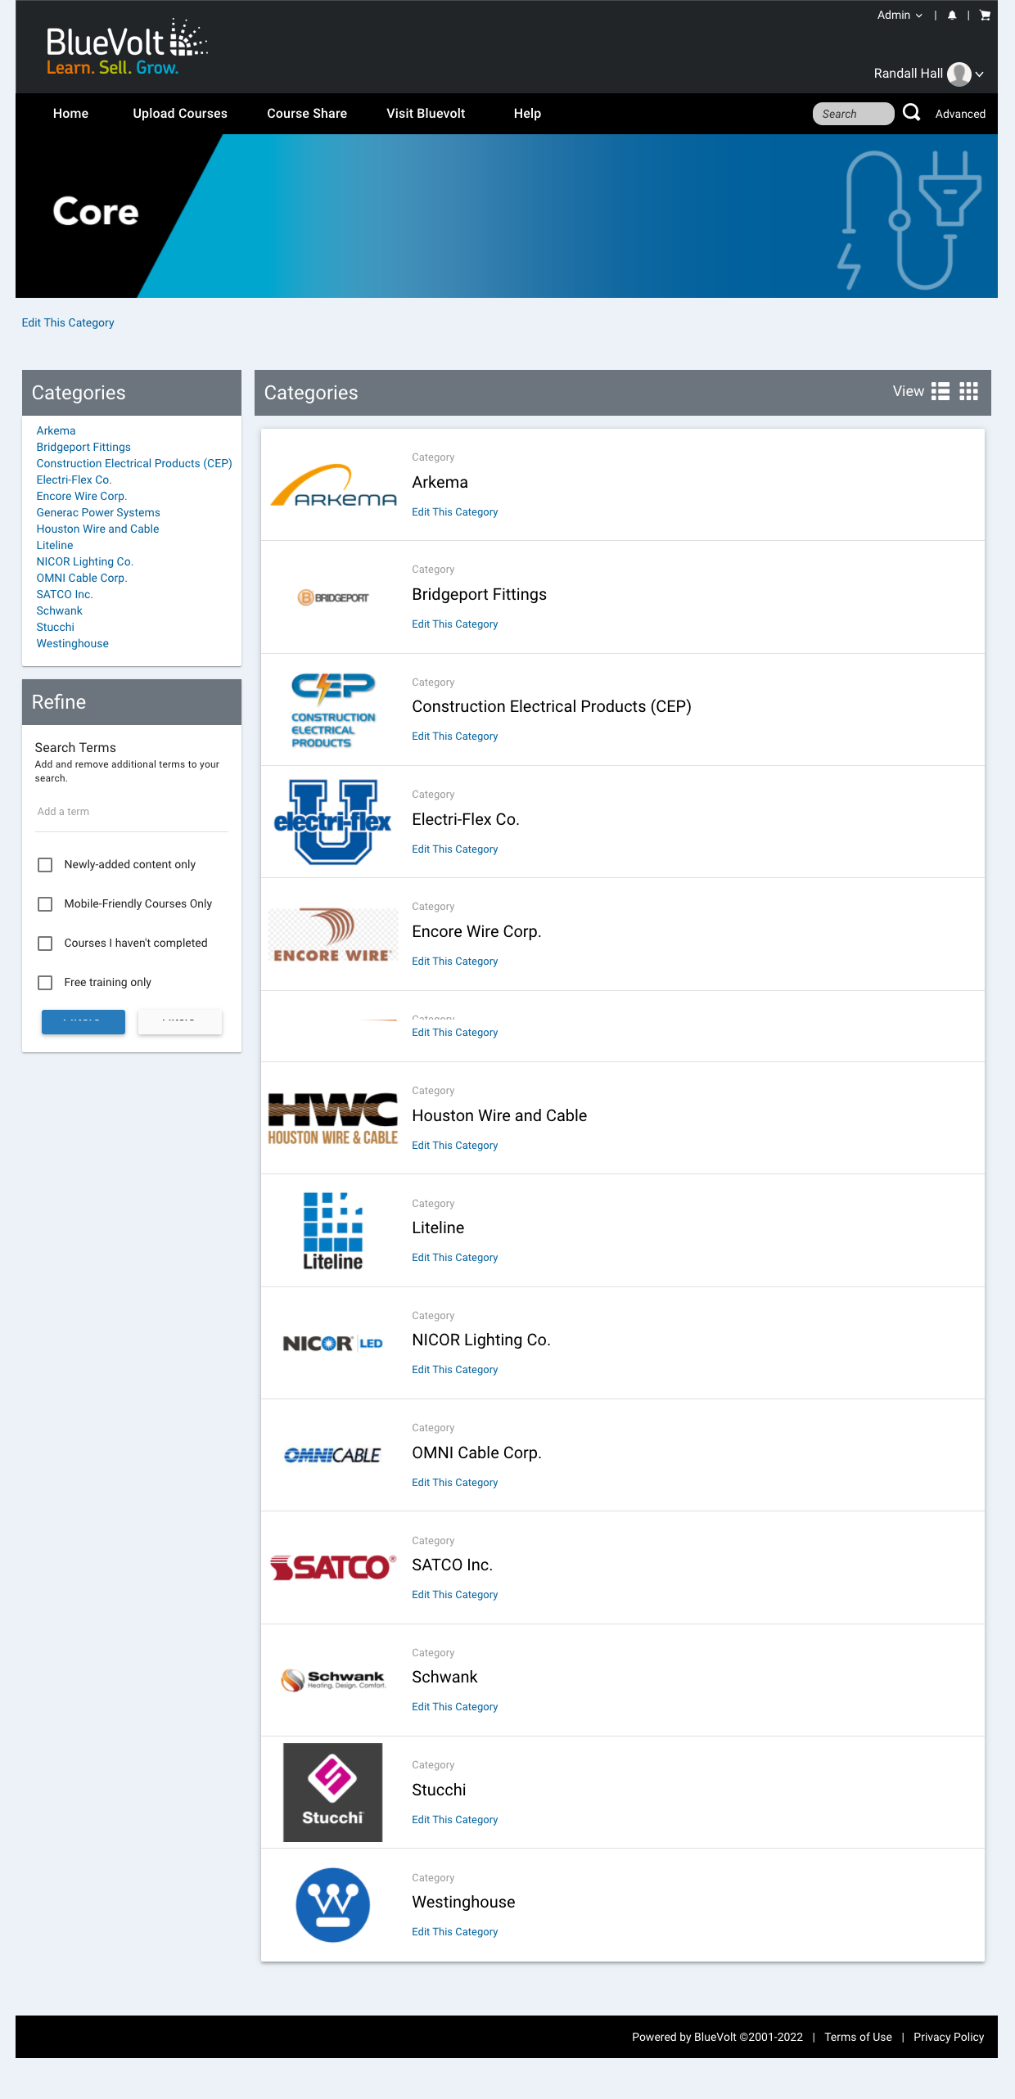Image resolution: width=1015 pixels, height=2099 pixels.
Task: Toggle Free training only checkbox
Action: point(46,983)
